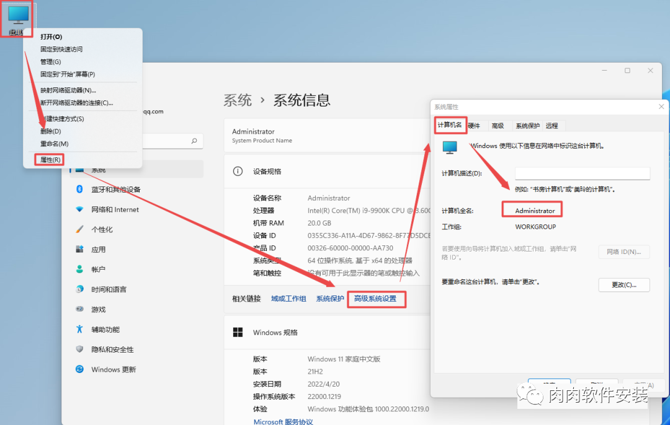Choose 重命名(M) in context menu
Viewport: 670px width, 425px height.
(x=54, y=144)
